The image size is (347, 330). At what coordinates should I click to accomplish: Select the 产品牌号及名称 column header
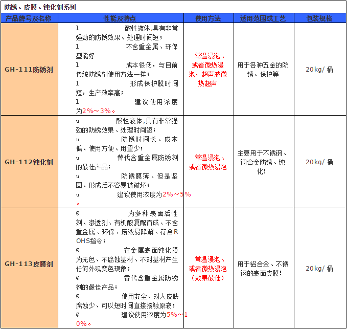click(29, 18)
